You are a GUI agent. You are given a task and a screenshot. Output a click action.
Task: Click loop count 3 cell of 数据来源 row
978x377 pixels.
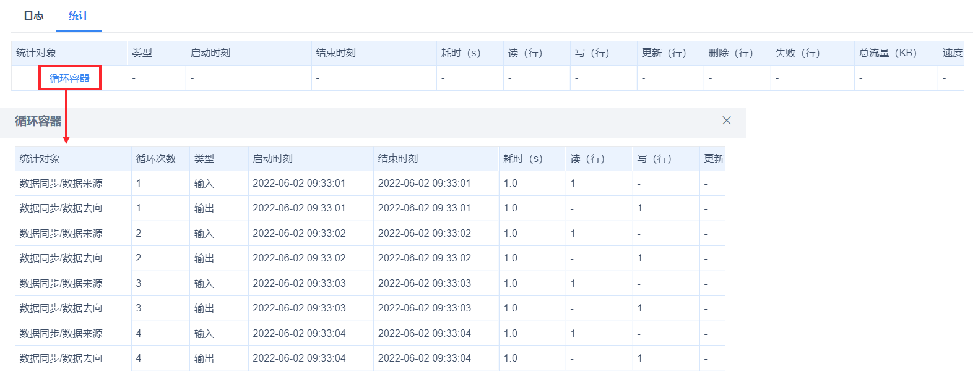coord(139,284)
